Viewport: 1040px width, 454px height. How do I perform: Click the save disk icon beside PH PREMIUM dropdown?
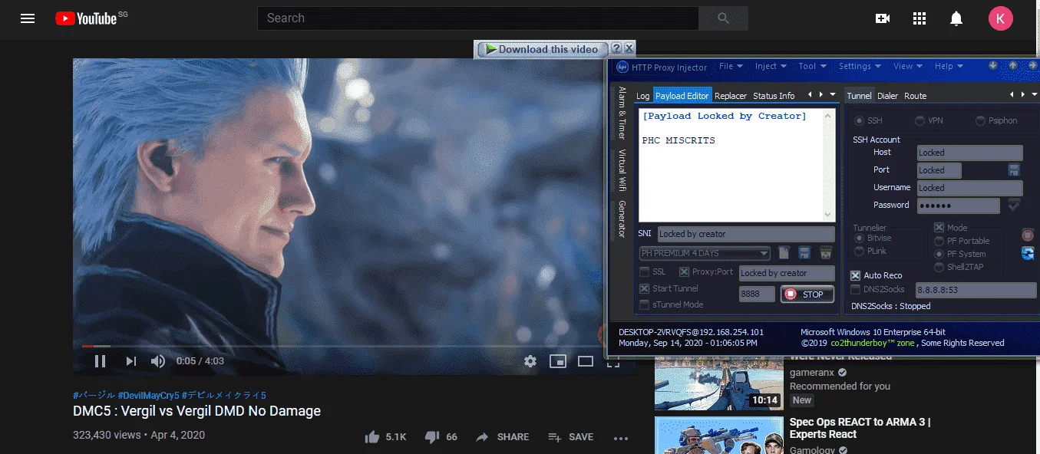click(x=805, y=253)
